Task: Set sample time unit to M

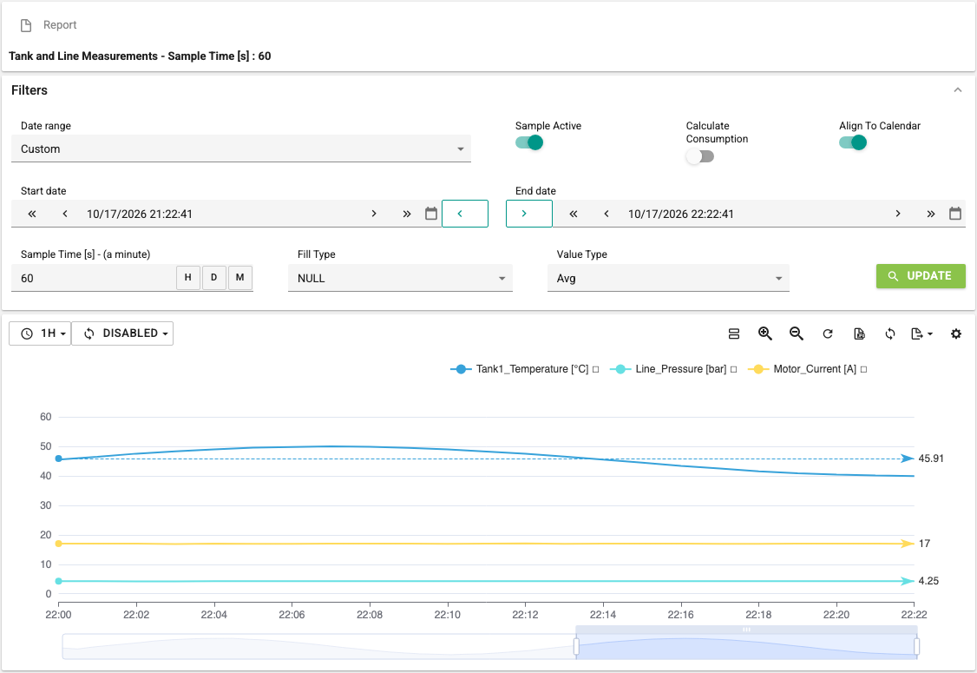Action: pyautogui.click(x=239, y=278)
